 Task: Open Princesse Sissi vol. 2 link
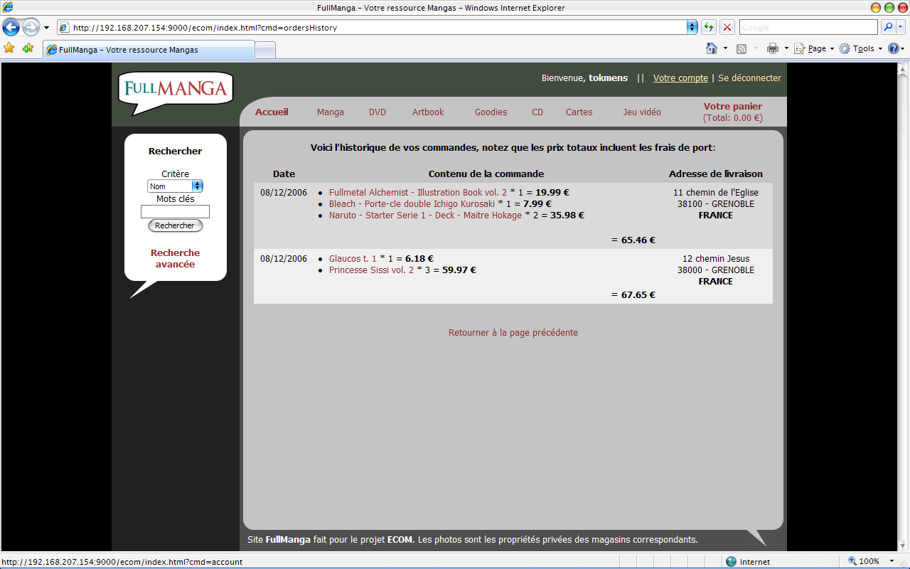[371, 270]
